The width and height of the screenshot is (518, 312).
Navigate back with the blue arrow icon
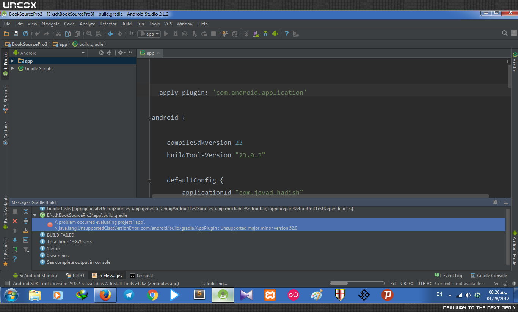click(x=110, y=34)
